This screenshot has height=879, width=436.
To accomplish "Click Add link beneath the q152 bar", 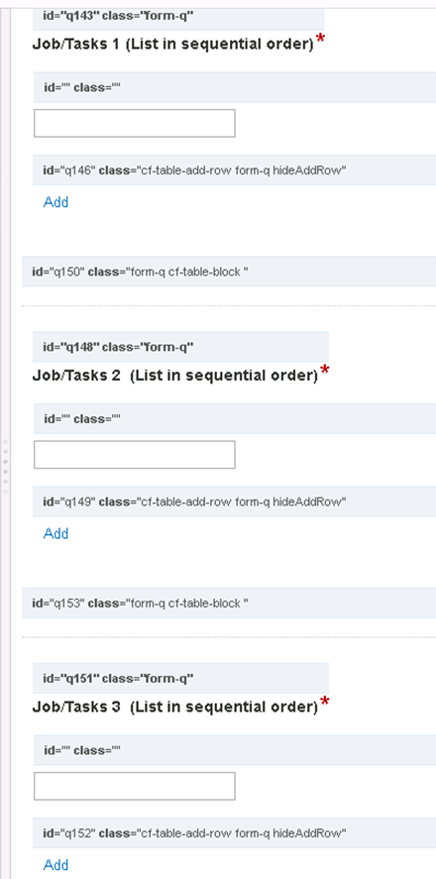I will pos(56,864).
